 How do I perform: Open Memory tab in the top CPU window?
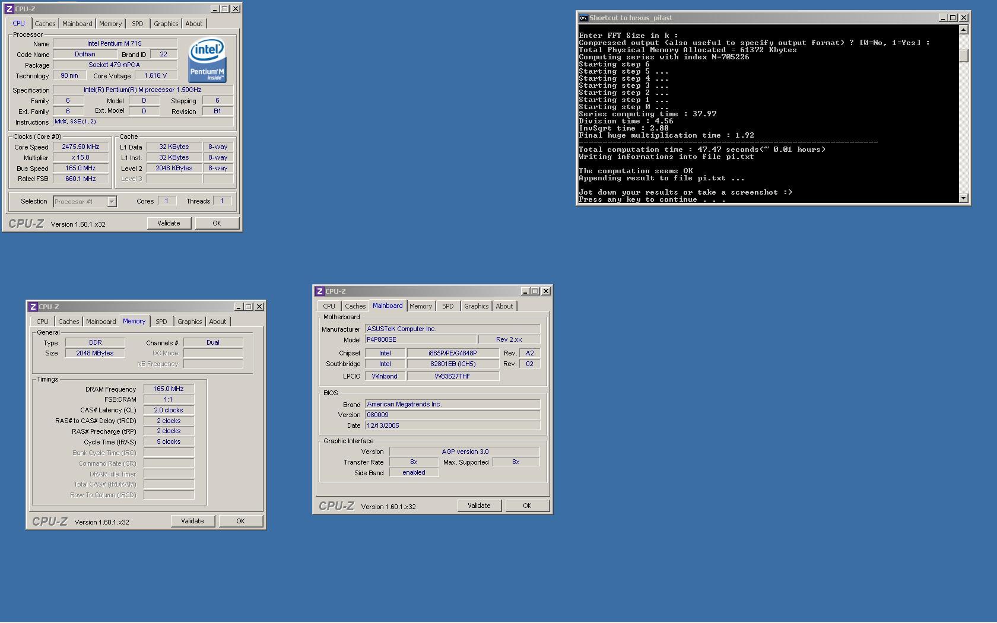(110, 24)
